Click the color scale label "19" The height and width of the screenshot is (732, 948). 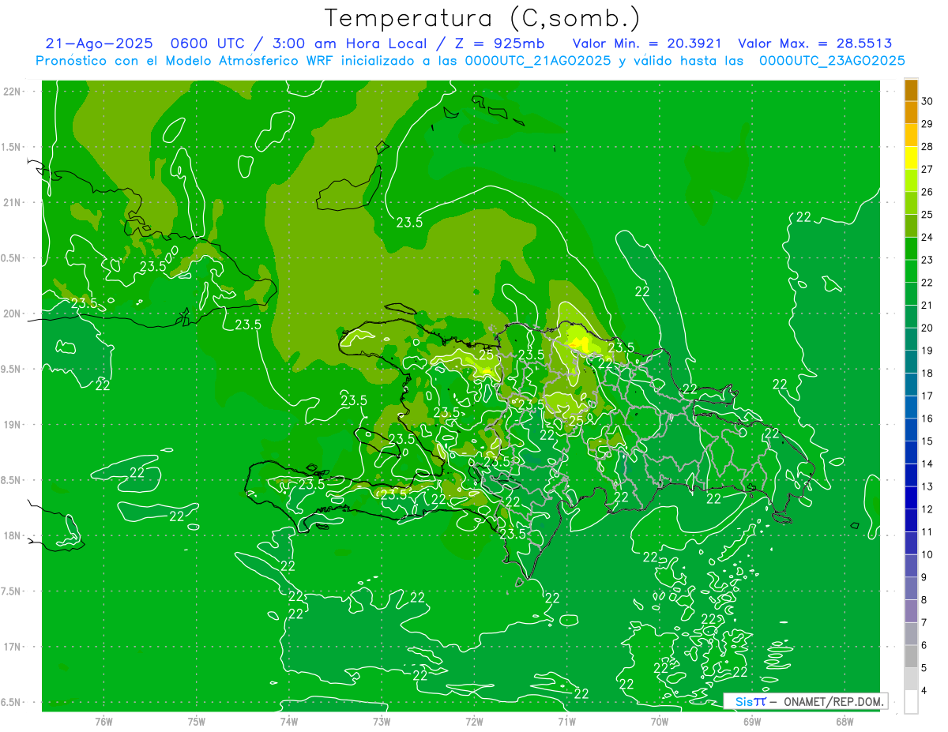click(927, 351)
